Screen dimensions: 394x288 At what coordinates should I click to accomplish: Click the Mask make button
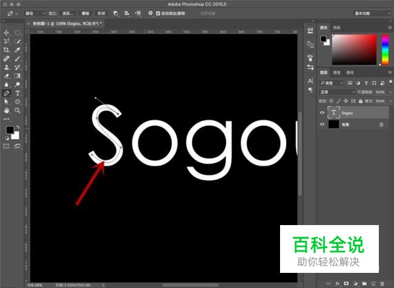[x=85, y=13]
